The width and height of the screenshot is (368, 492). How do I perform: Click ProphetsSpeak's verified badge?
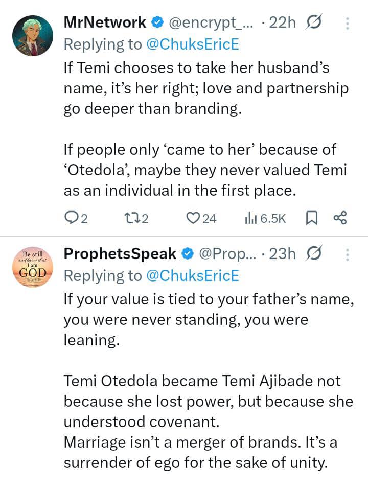click(x=188, y=253)
